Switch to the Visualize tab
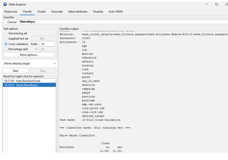This screenshot has width=228, height=160. pos(98,11)
